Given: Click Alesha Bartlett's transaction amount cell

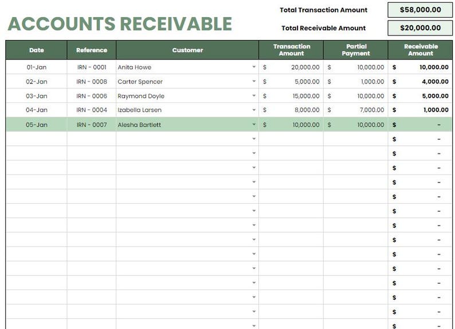Looking at the screenshot, I should pos(291,125).
